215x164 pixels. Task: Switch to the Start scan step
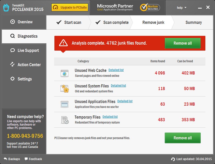coord(68,22)
